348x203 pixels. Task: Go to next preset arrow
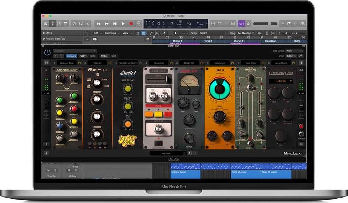[x=61, y=56]
